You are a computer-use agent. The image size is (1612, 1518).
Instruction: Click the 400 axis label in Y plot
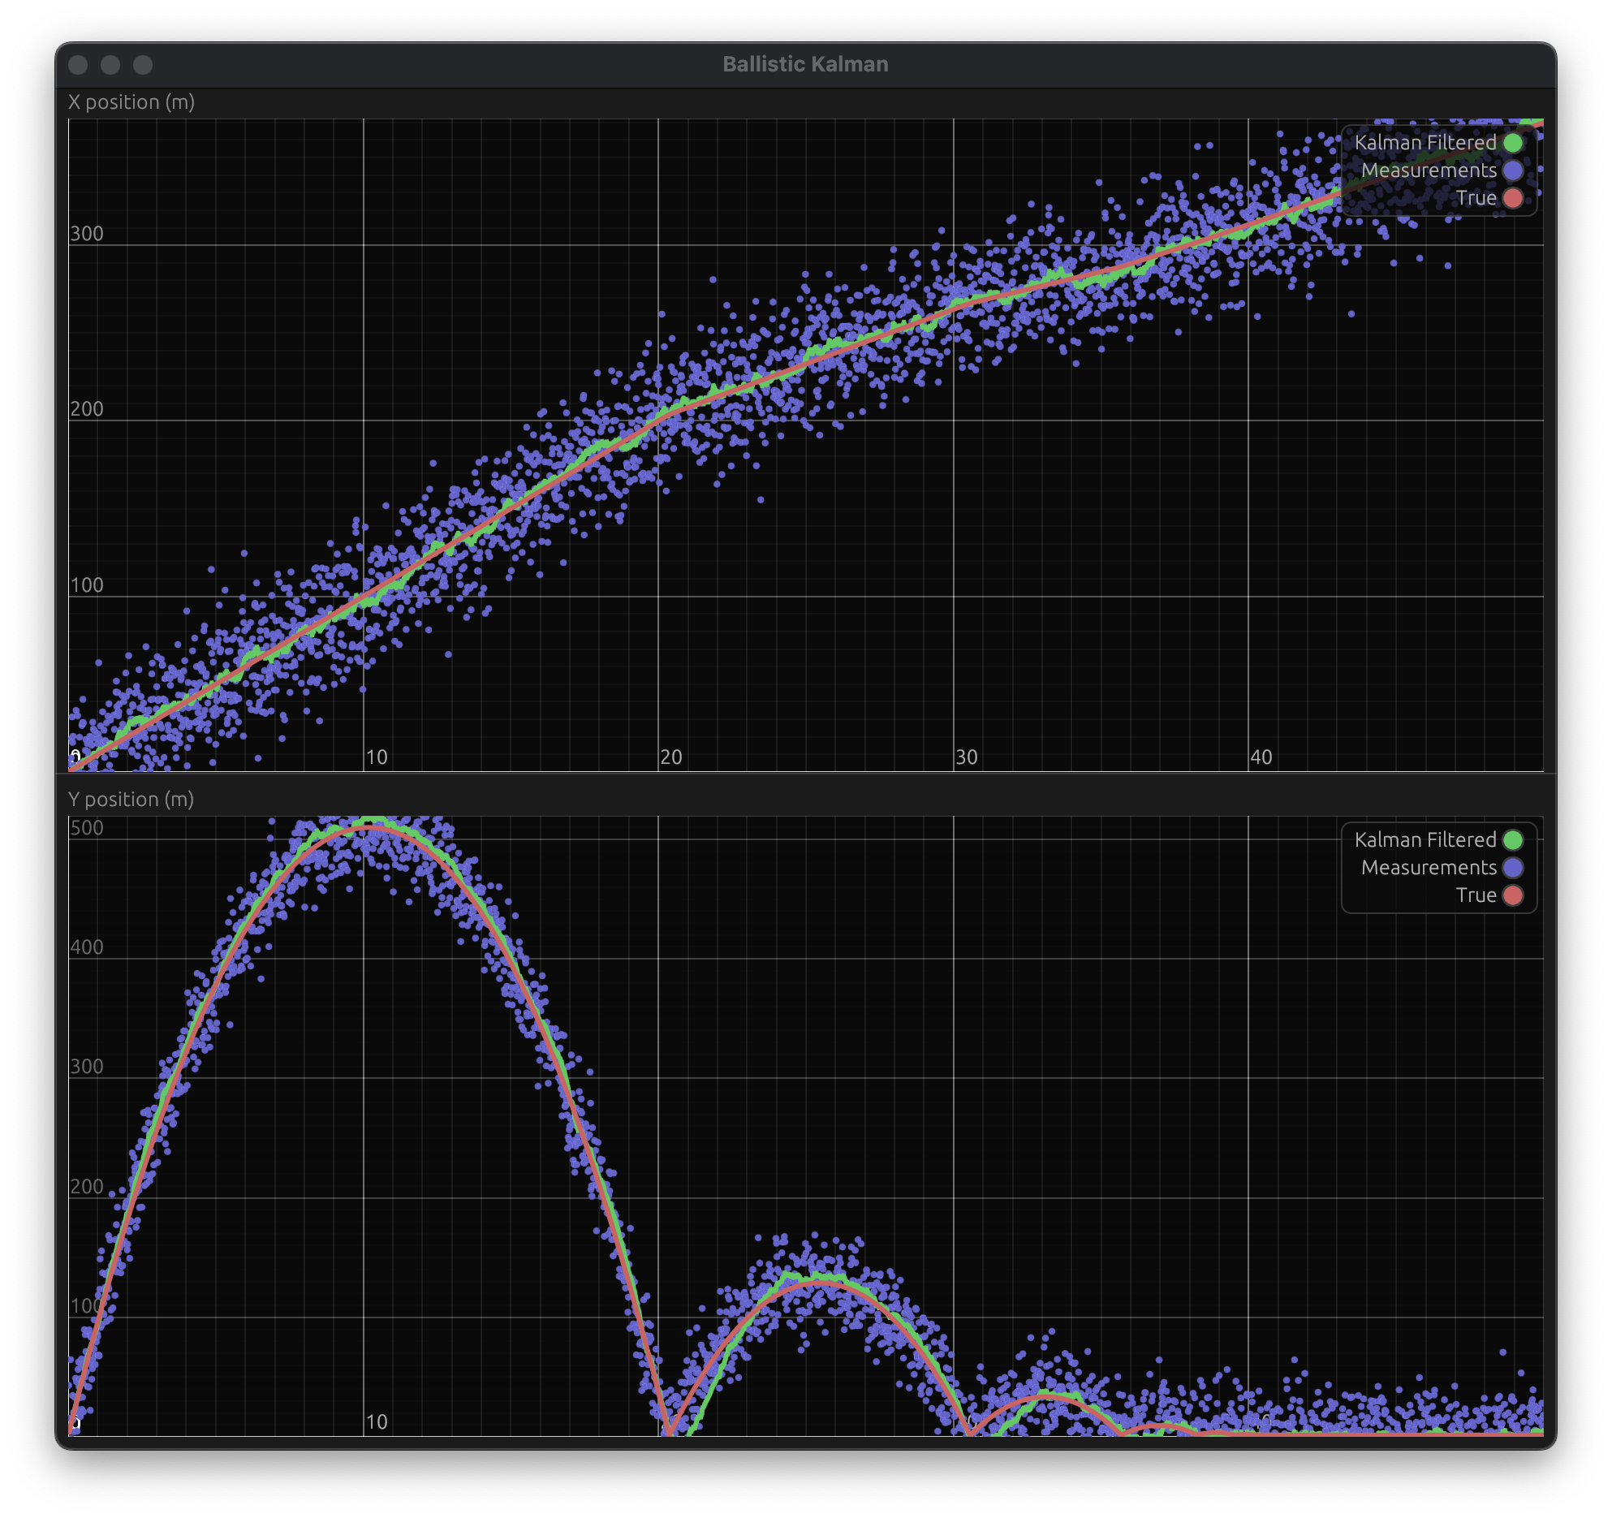pyautogui.click(x=87, y=947)
